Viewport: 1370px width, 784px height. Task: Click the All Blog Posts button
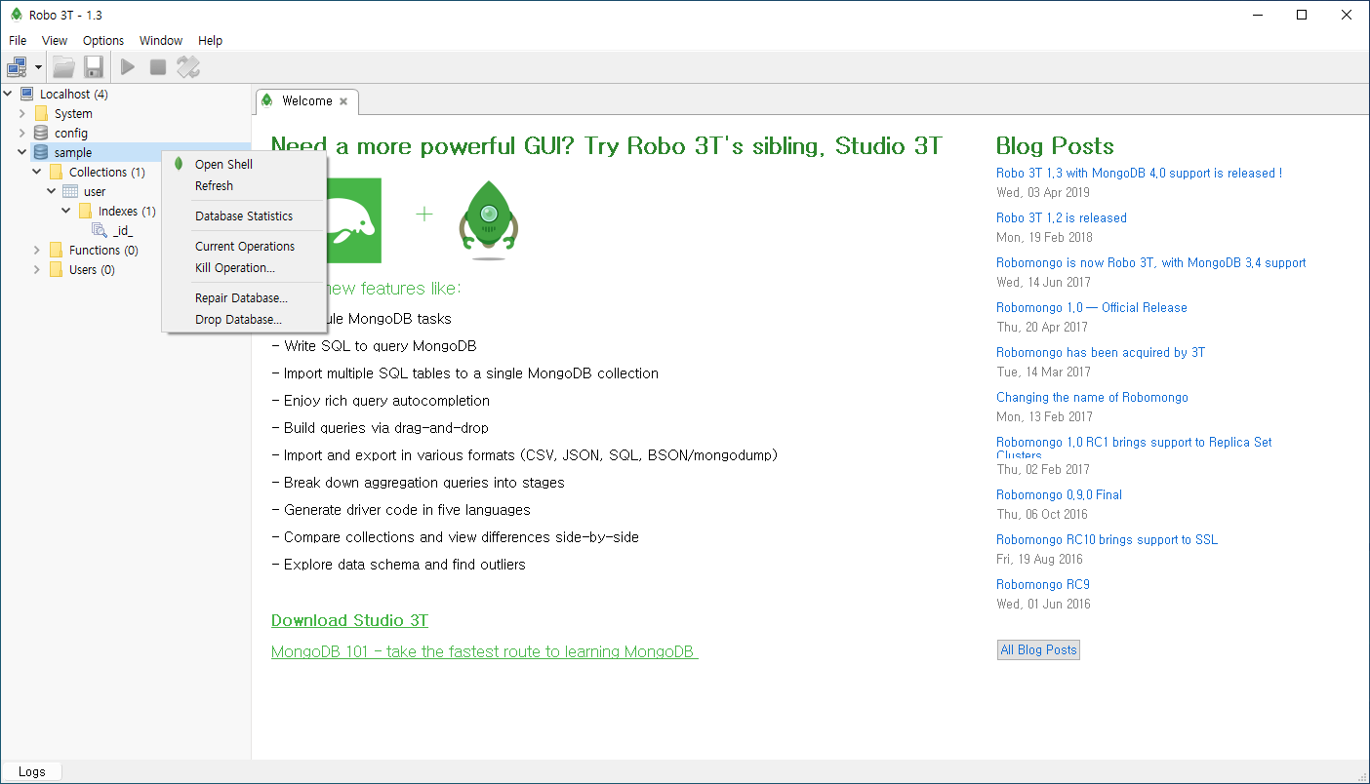(1038, 649)
